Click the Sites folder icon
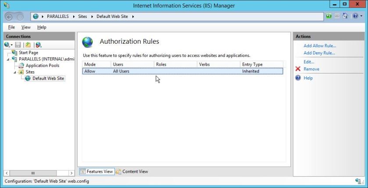 tap(21, 72)
